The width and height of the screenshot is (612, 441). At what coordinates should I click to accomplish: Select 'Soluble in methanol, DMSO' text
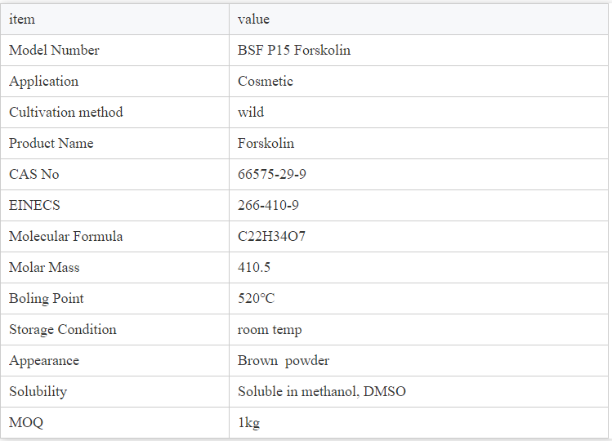[322, 391]
